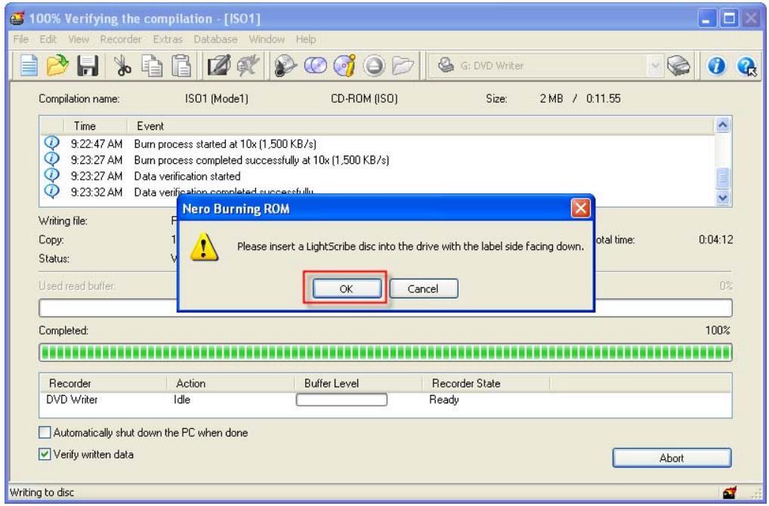Click the Buffer Level column header
Image resolution: width=769 pixels, height=506 pixels.
coord(358,384)
